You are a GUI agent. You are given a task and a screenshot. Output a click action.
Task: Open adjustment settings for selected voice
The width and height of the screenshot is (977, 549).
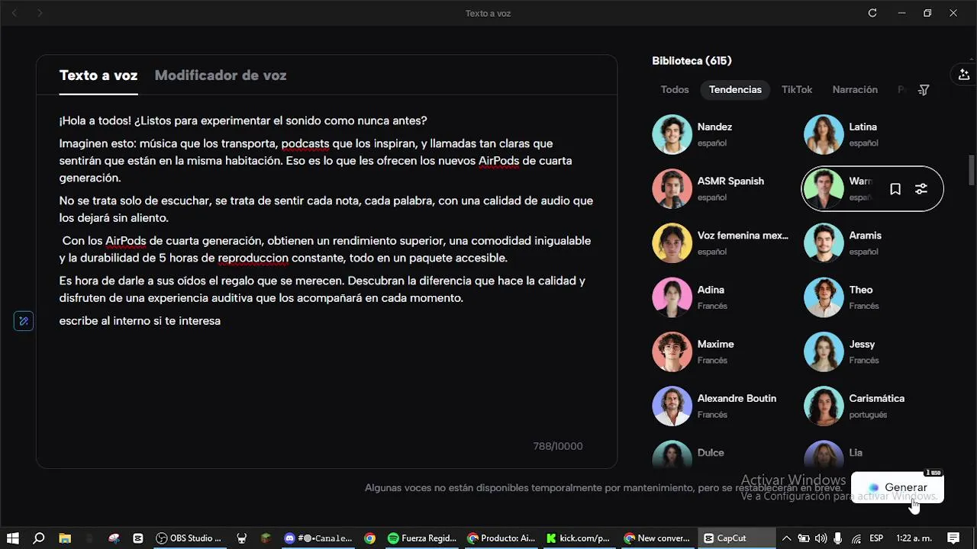tap(921, 189)
